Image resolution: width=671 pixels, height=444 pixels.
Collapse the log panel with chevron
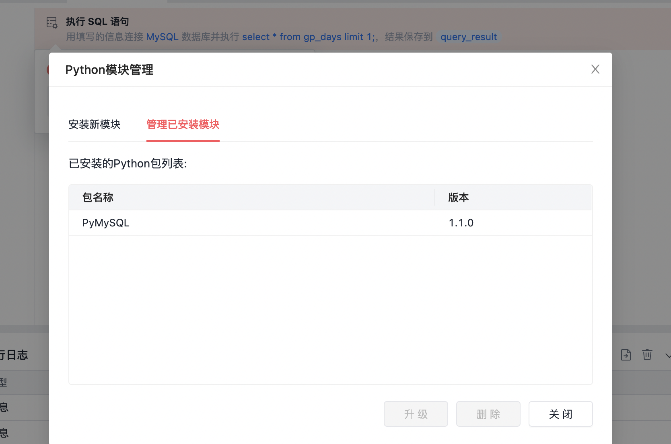(x=668, y=356)
